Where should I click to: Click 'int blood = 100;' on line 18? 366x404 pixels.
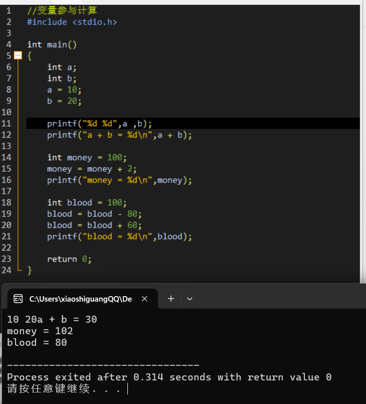87,203
